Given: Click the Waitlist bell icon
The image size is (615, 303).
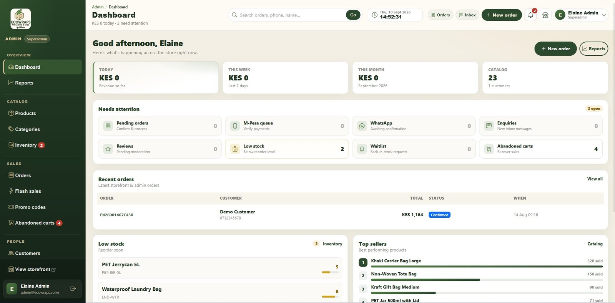Looking at the screenshot, I should [x=362, y=149].
